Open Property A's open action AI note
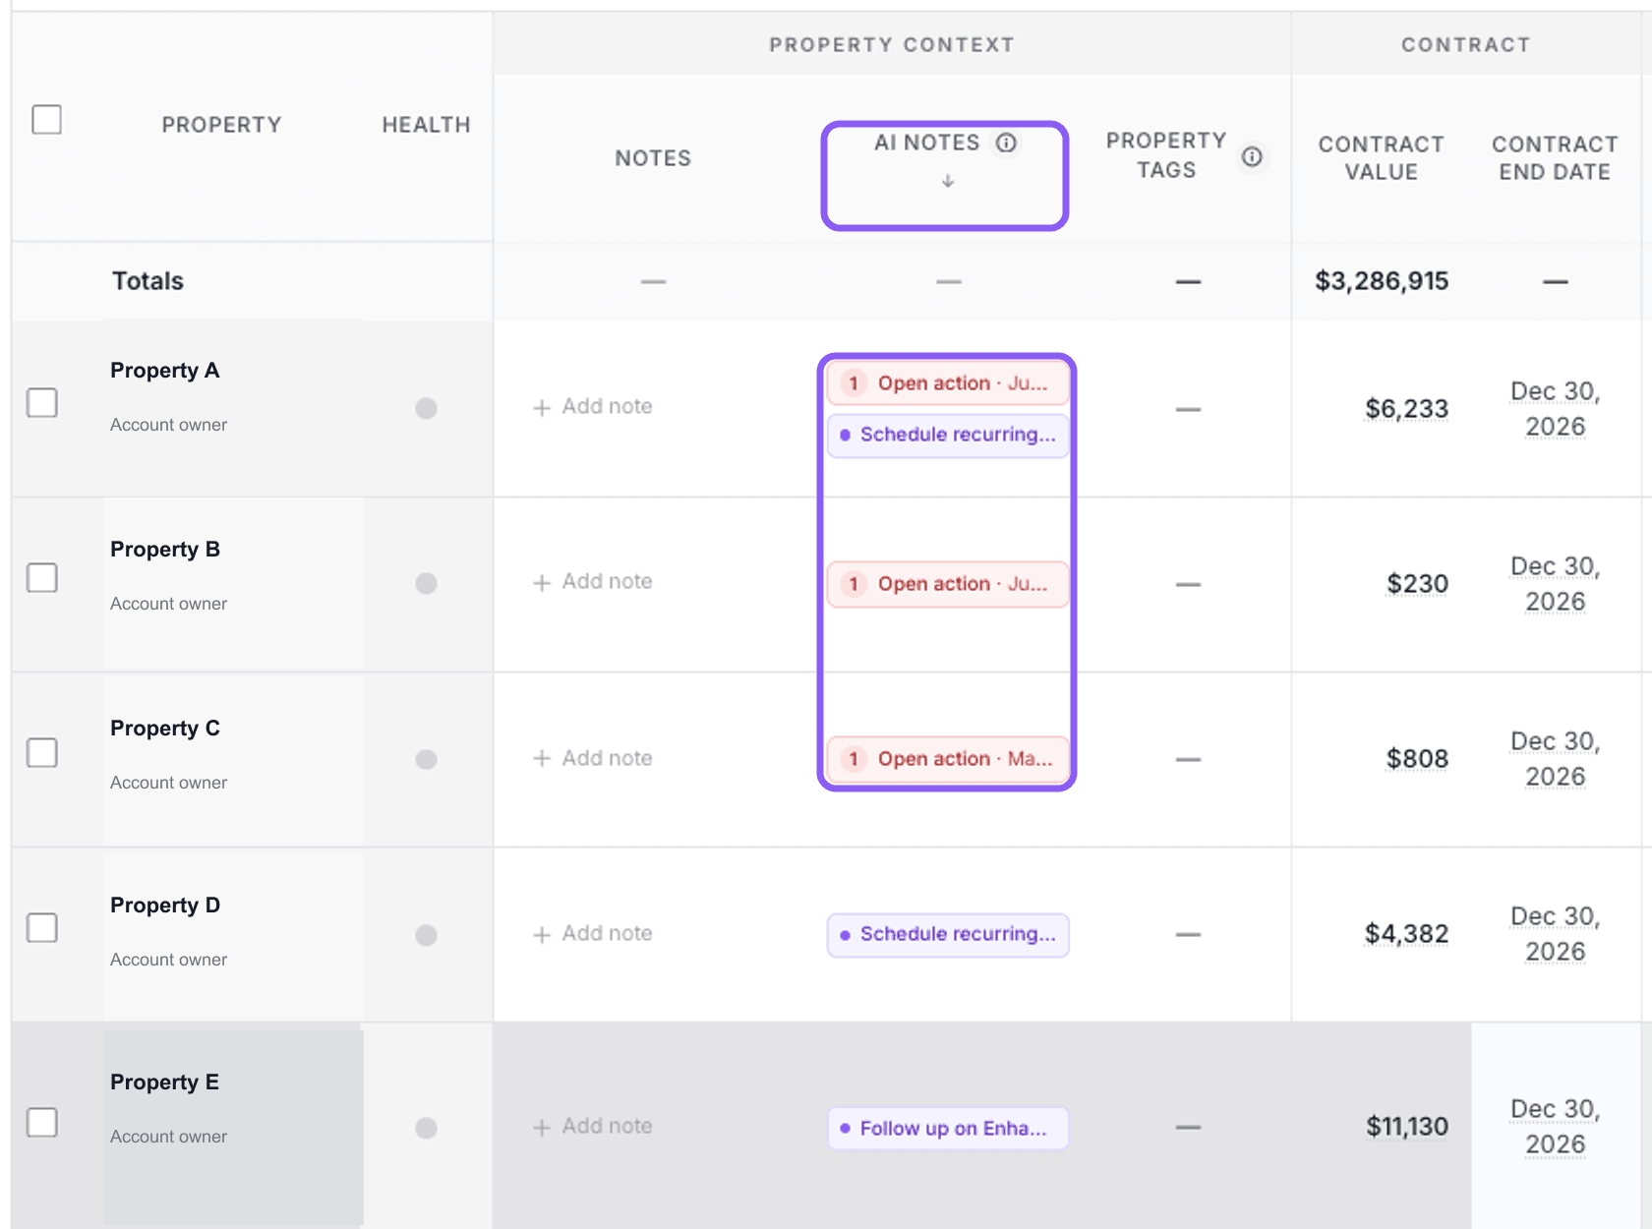1652x1229 pixels. pos(948,383)
